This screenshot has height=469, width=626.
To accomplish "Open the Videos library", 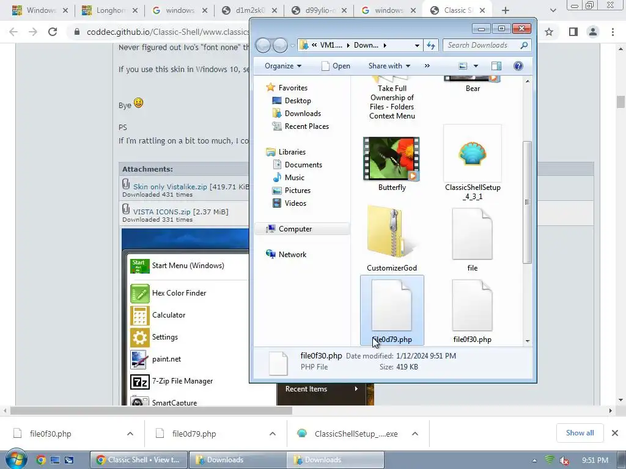I will click(x=295, y=203).
